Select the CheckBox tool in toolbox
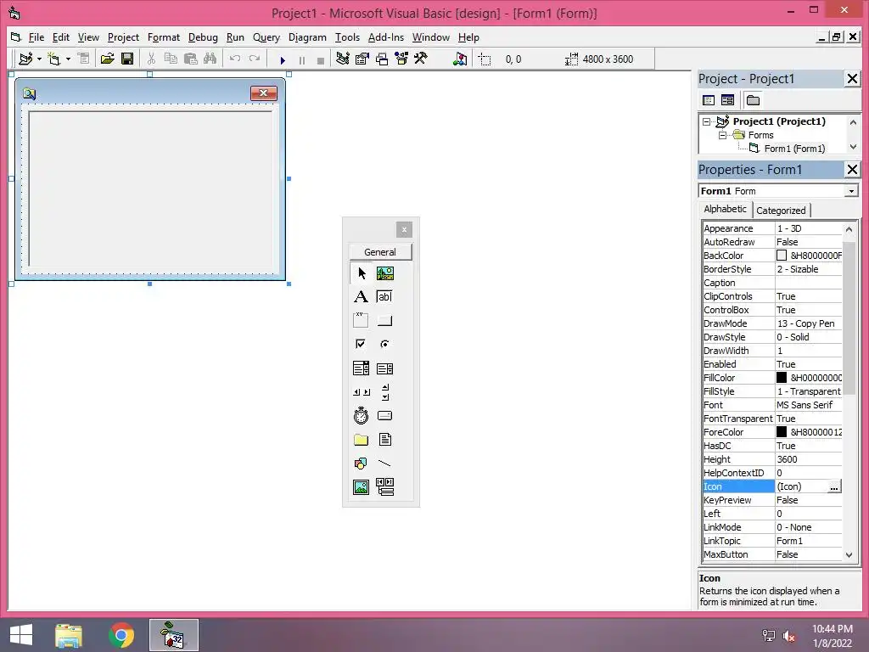The image size is (869, 652). 361,344
